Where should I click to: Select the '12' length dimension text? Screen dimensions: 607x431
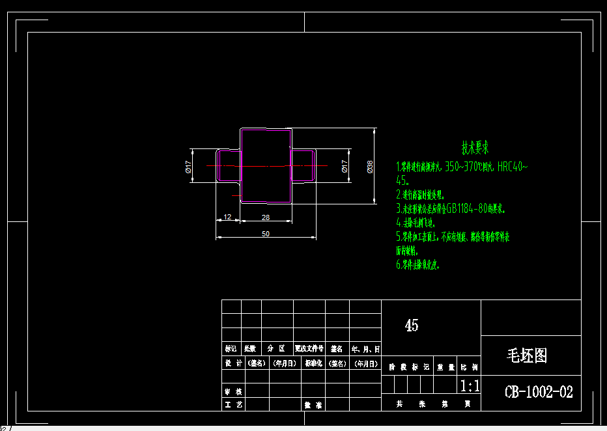coord(228,217)
